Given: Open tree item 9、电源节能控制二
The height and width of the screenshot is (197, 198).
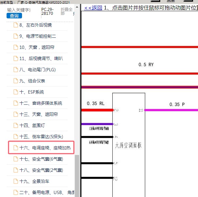Looking at the screenshot, I should pyautogui.click(x=37, y=36).
